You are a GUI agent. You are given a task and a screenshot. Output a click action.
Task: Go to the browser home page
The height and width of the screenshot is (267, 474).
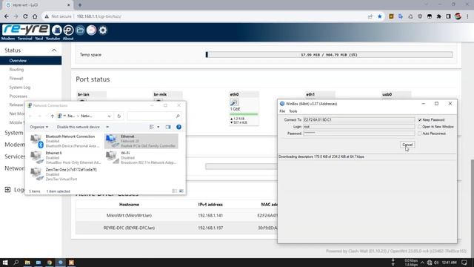point(35,16)
